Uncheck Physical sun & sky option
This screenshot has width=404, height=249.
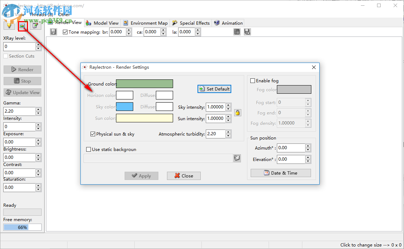(x=93, y=134)
